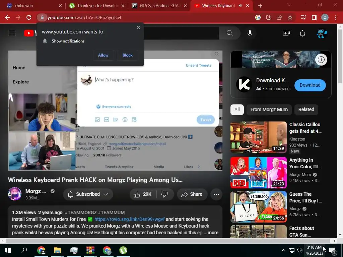Open the browser side panel icon
Viewport: 343px width, 257px height.
coord(314,17)
